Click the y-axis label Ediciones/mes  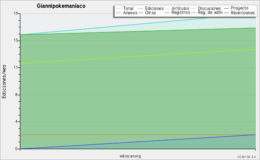coord(4,82)
